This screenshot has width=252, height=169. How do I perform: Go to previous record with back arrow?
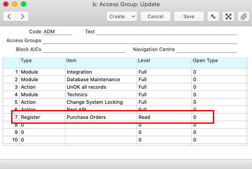(9, 16)
